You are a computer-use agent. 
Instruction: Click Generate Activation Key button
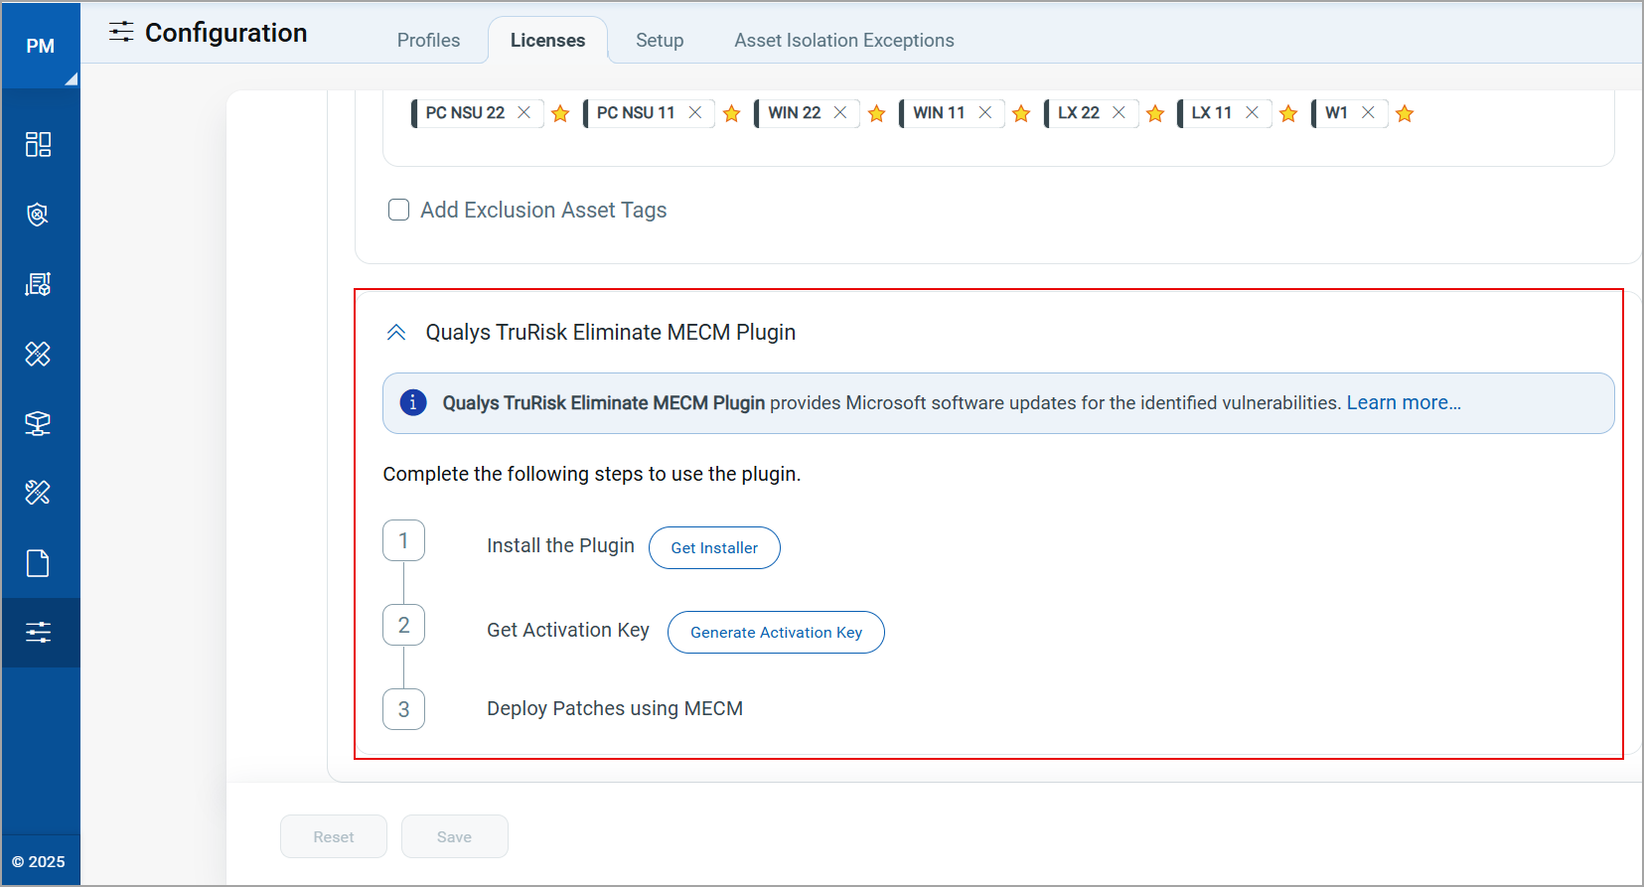776,632
